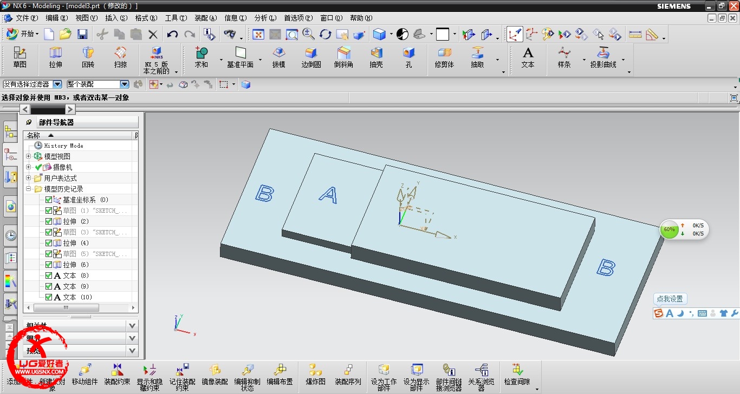Click the Save diskette icon
The image size is (740, 394).
[x=82, y=35]
